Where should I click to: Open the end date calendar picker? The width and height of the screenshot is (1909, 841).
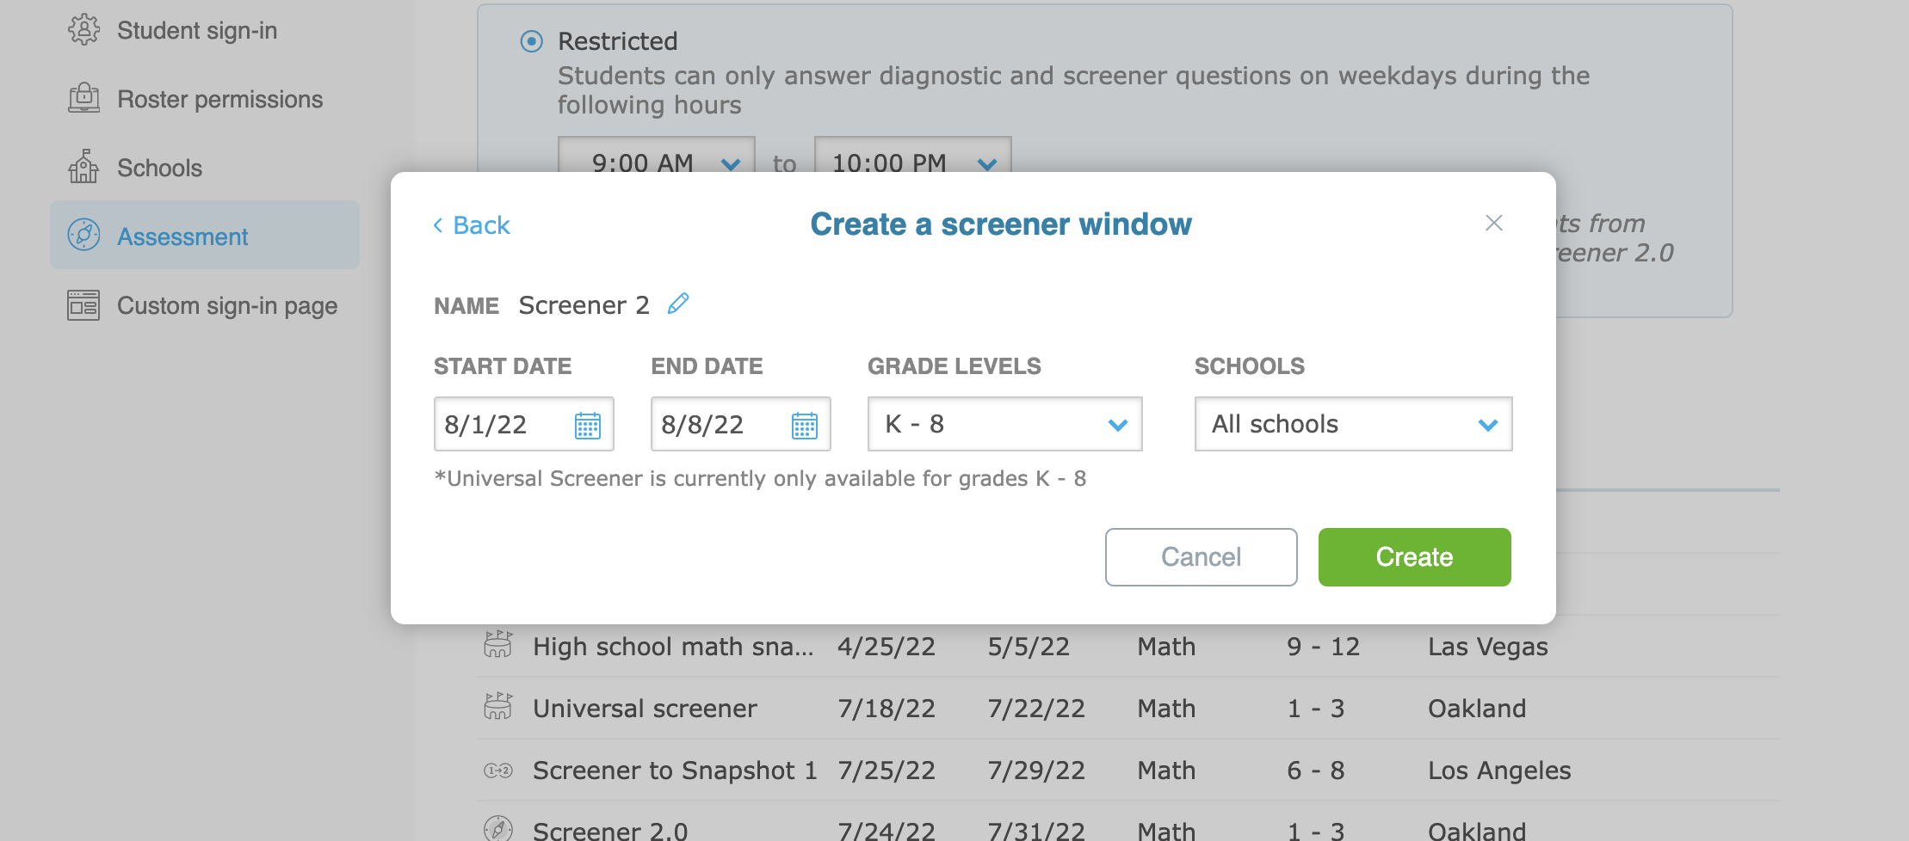805,425
